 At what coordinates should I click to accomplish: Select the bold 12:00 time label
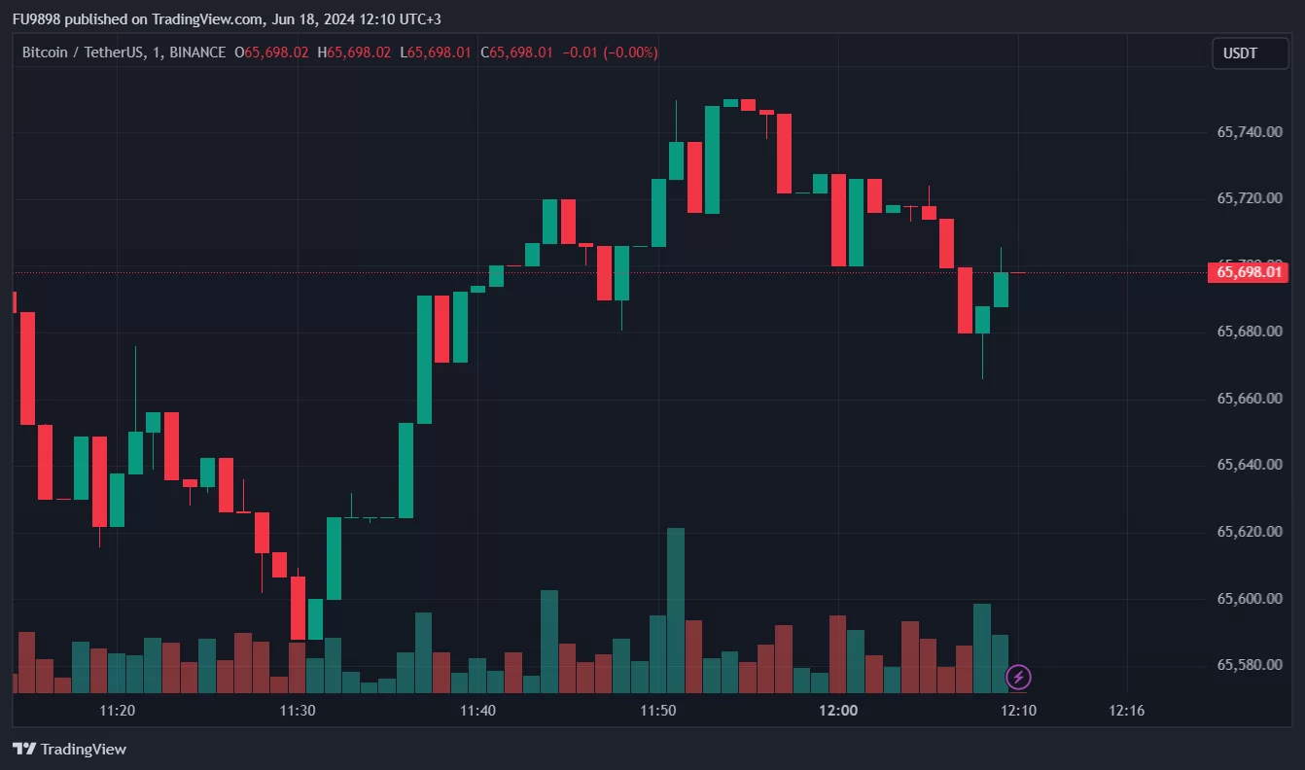tap(838, 711)
